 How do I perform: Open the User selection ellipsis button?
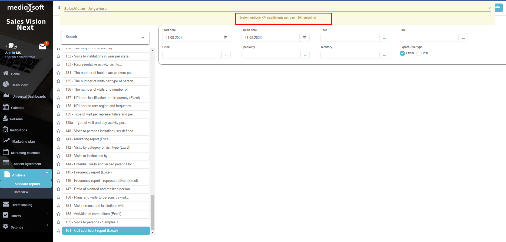point(384,38)
